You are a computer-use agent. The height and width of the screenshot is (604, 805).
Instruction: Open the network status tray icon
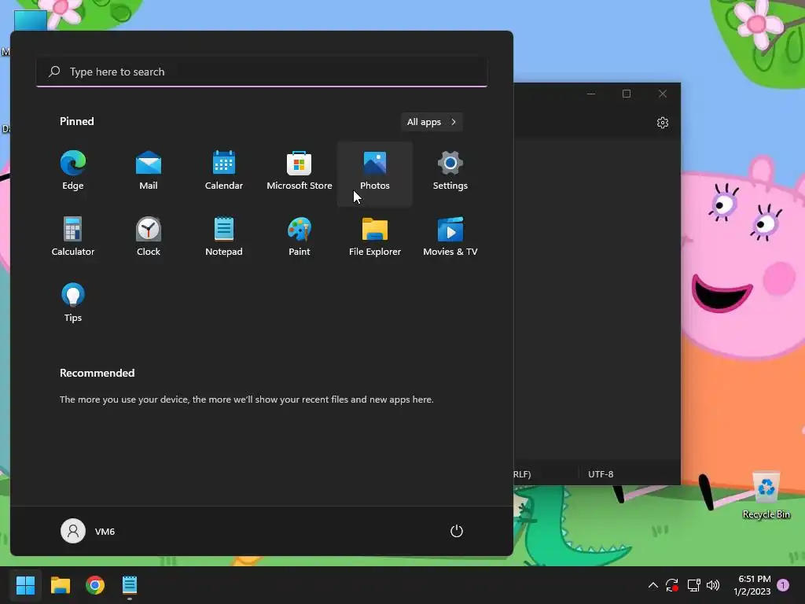coord(693,585)
